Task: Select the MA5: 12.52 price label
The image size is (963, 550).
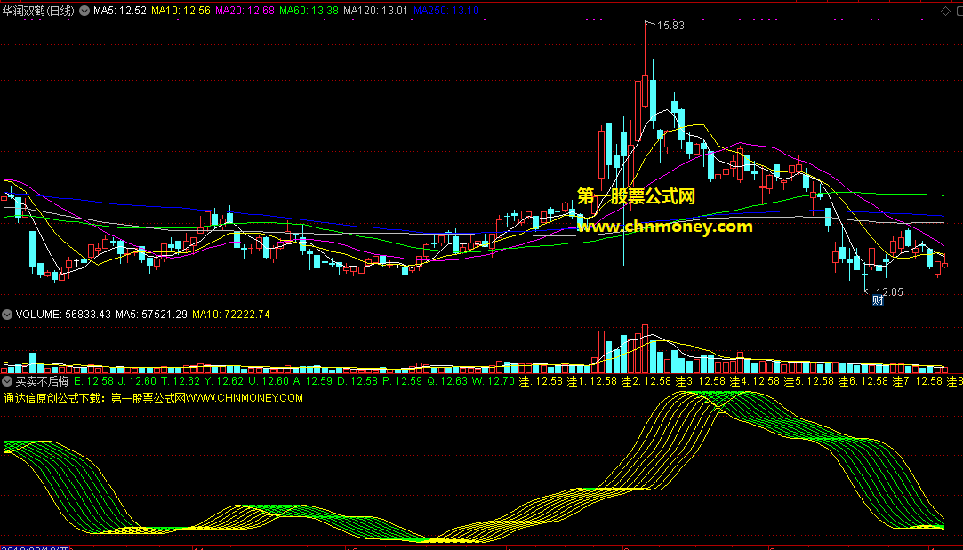Action: 120,11
